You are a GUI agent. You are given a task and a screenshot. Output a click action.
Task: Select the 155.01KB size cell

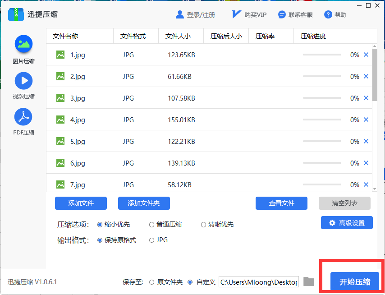[x=181, y=120]
